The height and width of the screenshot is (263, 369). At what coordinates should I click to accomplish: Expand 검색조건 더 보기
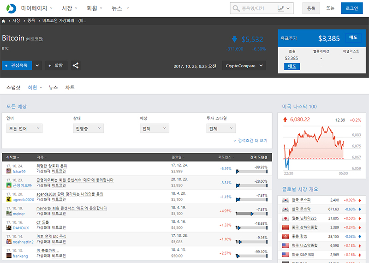pyautogui.click(x=250, y=141)
